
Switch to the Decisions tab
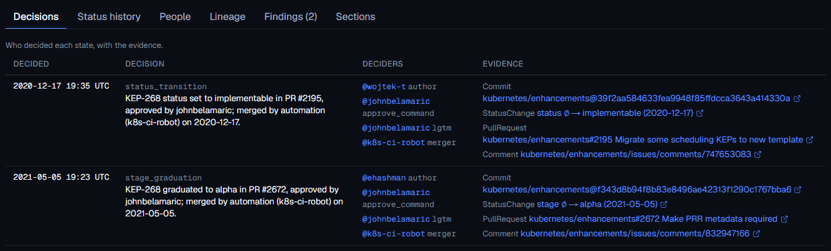[36, 17]
